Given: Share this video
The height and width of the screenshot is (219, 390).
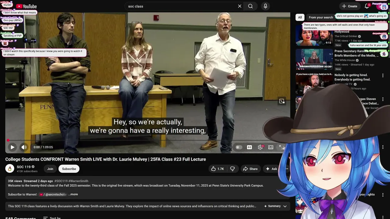Looking at the screenshot, I should [x=250, y=169].
